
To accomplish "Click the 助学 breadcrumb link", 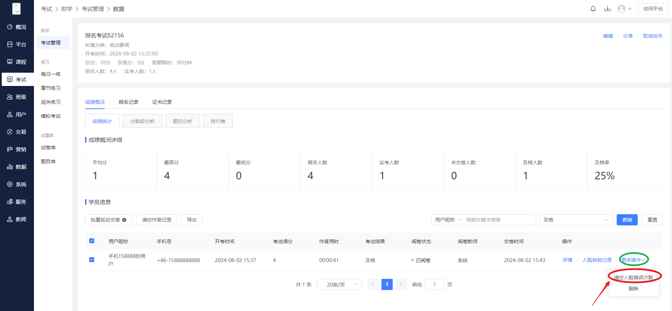I will click(67, 9).
